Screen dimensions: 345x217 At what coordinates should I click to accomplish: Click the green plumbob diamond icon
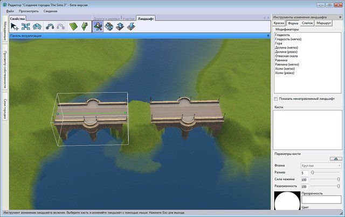84,26
